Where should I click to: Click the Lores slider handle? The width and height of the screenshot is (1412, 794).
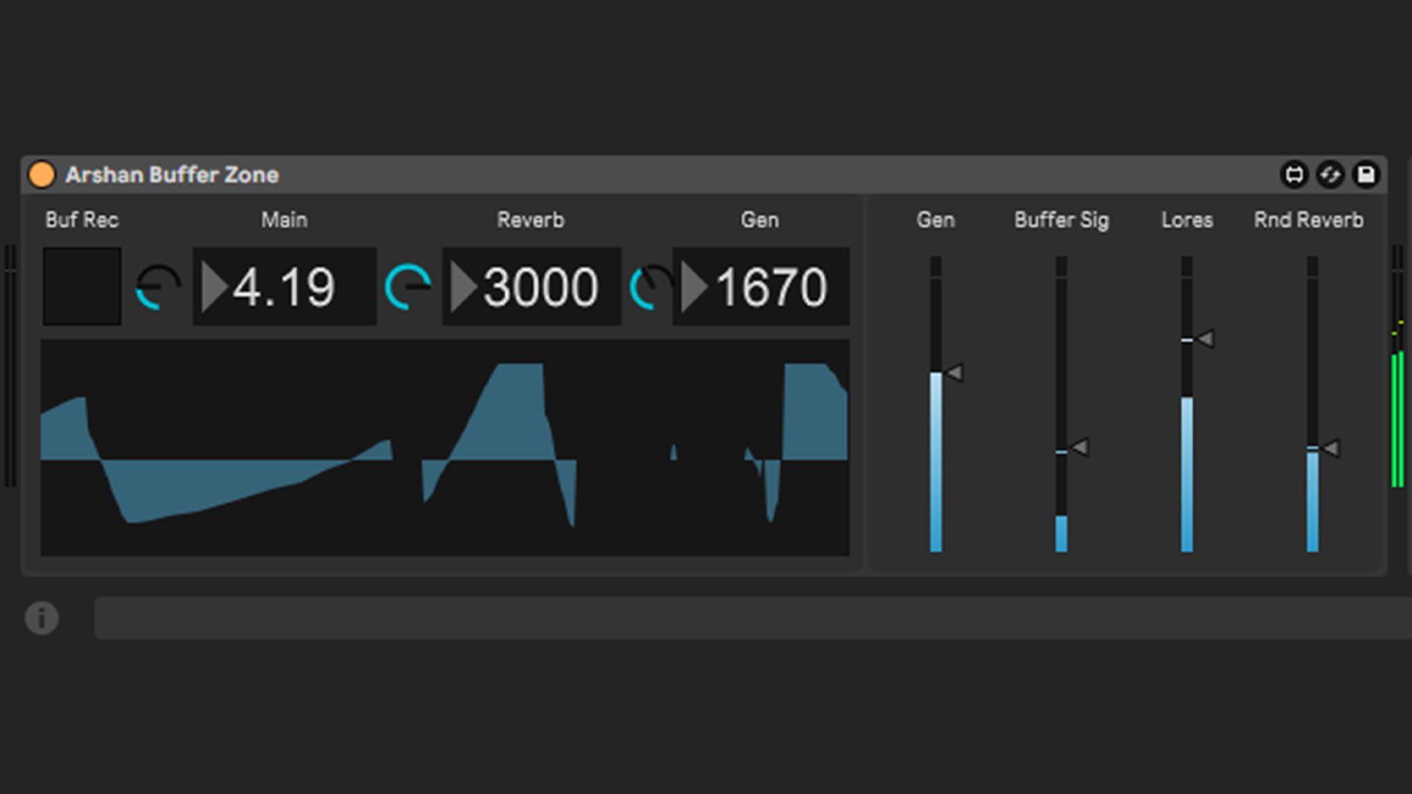pos(1205,339)
